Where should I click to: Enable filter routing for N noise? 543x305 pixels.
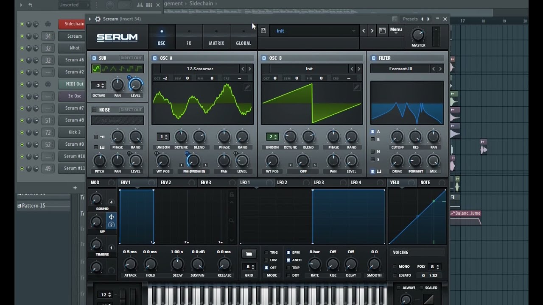click(372, 152)
